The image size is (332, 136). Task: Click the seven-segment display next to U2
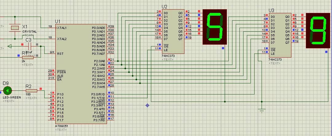[215, 27]
